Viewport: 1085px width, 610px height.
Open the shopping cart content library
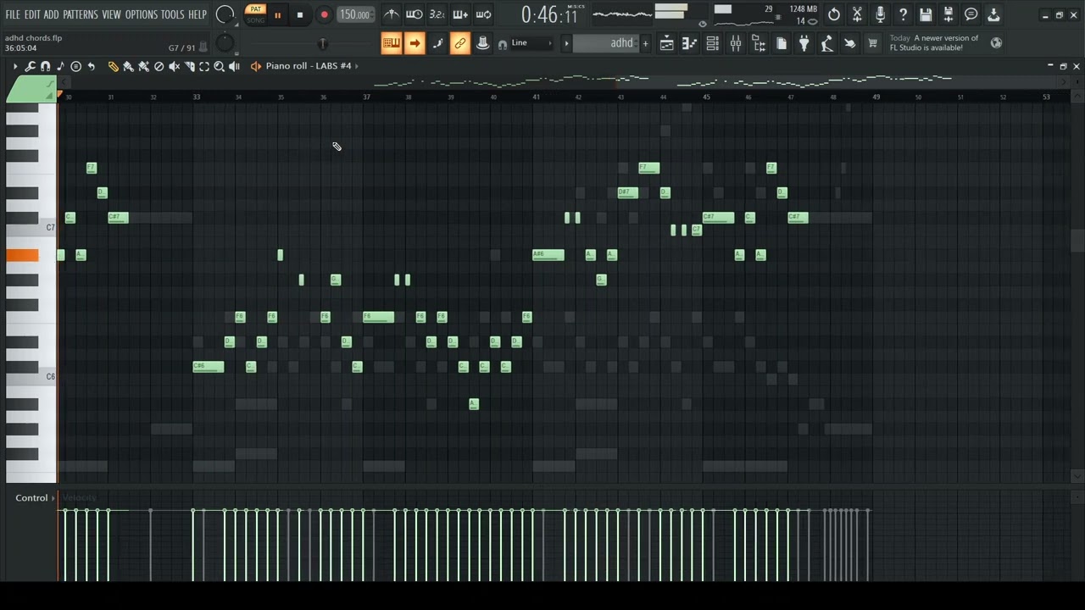click(872, 43)
